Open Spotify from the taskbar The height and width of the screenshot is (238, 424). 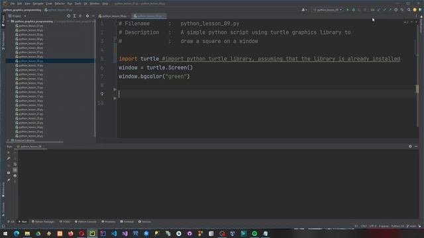[254, 233]
